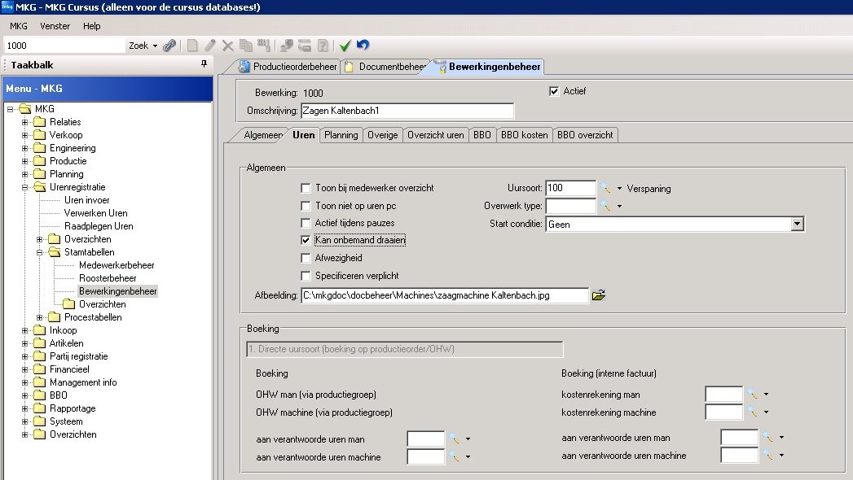Image resolution: width=853 pixels, height=480 pixels.
Task: Open kostenrekening man dropdown arrow
Action: coord(766,395)
